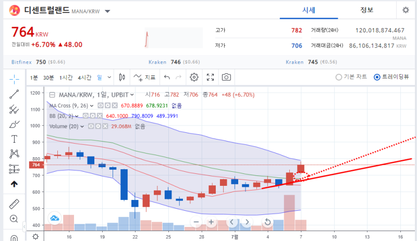The height and width of the screenshot is (241, 417).
Task: Zoom in the chart with plus button
Action: click(x=211, y=222)
